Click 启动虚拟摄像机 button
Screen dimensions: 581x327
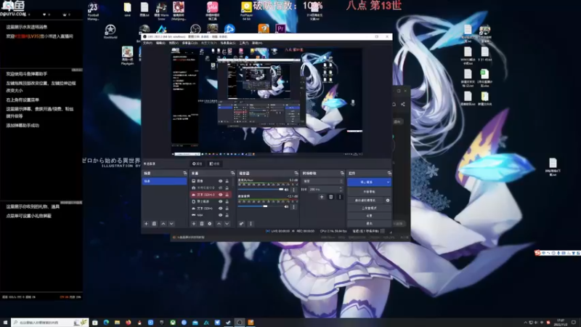366,201
